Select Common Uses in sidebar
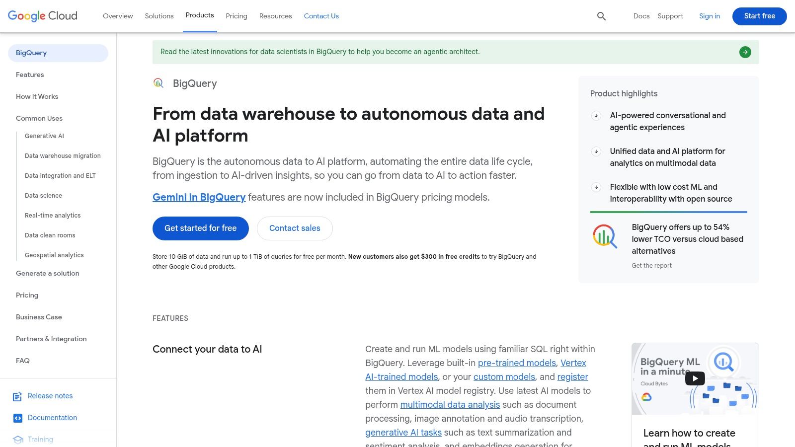Viewport: 795px width, 447px height. pos(39,119)
